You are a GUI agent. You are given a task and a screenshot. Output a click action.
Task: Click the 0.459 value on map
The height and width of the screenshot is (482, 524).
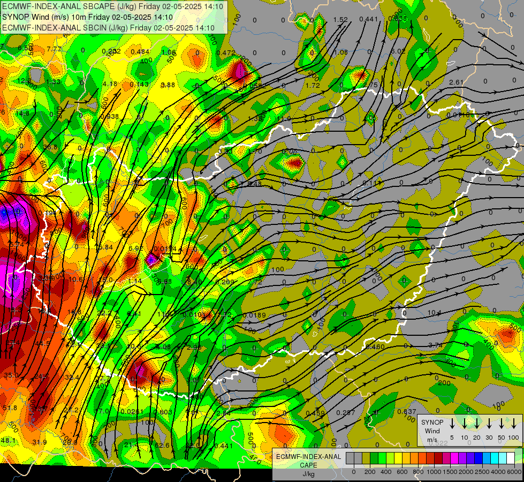tap(315, 413)
